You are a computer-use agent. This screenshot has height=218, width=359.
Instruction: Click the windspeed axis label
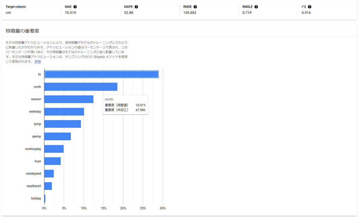[x=34, y=174]
